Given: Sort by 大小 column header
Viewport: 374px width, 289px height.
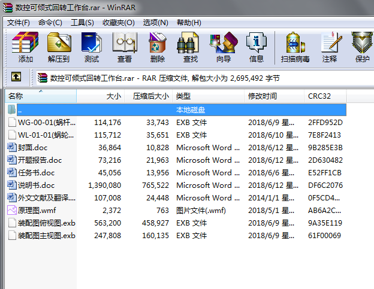Looking at the screenshot, I should [101, 96].
